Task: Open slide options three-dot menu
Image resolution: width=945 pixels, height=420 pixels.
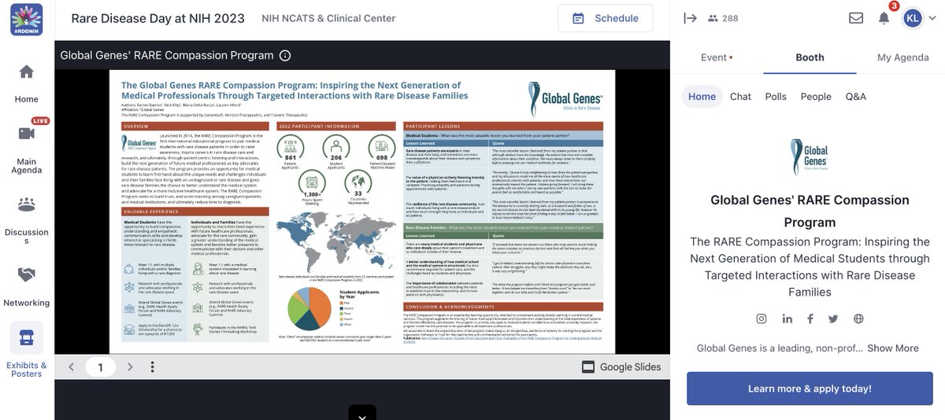Action: point(153,367)
